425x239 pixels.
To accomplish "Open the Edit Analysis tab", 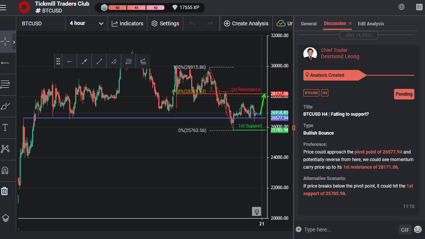I will pos(371,23).
